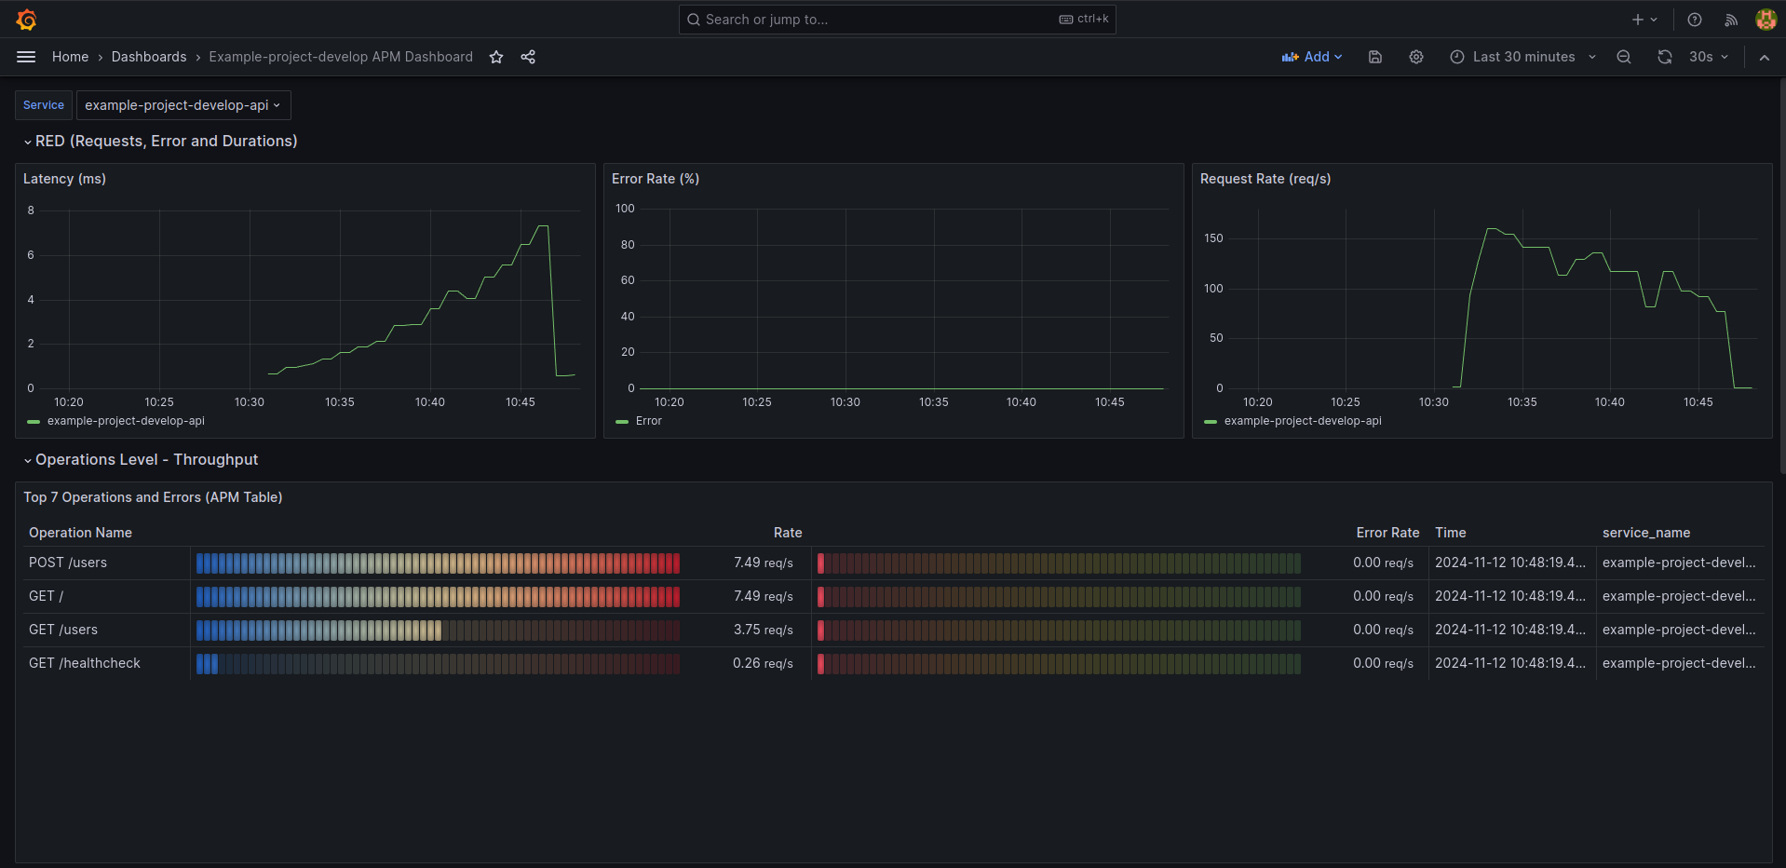The height and width of the screenshot is (868, 1786).
Task: Sort by service_name column header
Action: click(x=1645, y=533)
